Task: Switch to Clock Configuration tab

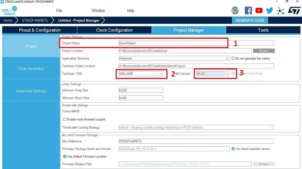Action: point(114,30)
